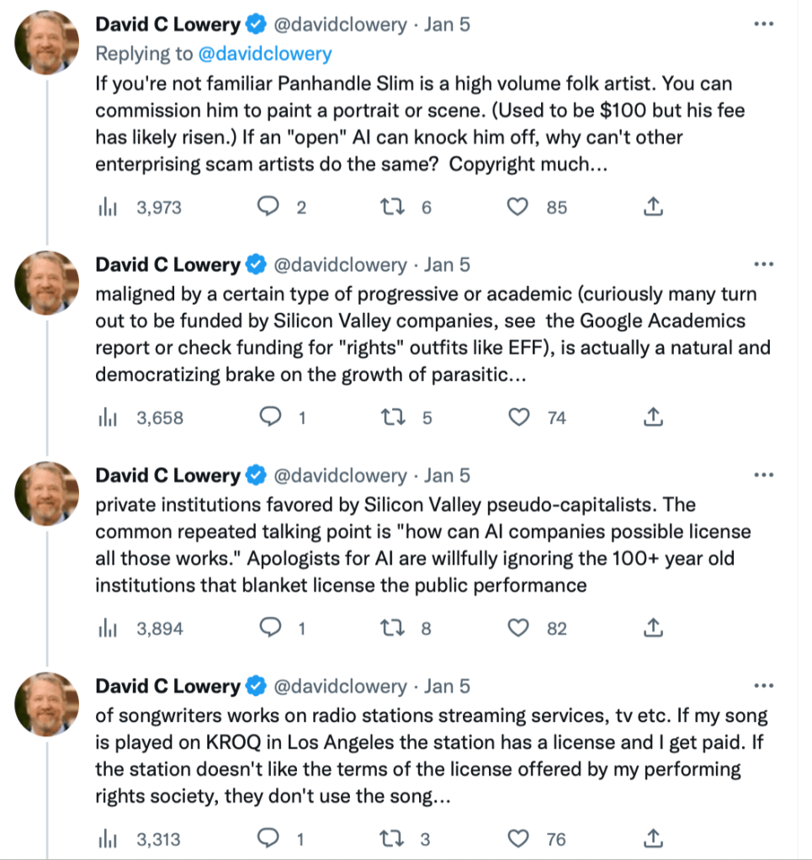View analytics for tweet with 3,973 views
The height and width of the screenshot is (860, 812).
pos(107,207)
